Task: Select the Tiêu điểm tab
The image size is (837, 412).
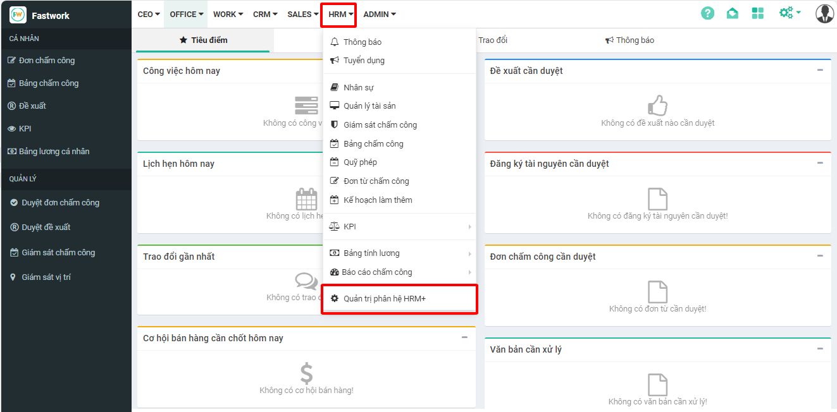Action: coord(203,40)
